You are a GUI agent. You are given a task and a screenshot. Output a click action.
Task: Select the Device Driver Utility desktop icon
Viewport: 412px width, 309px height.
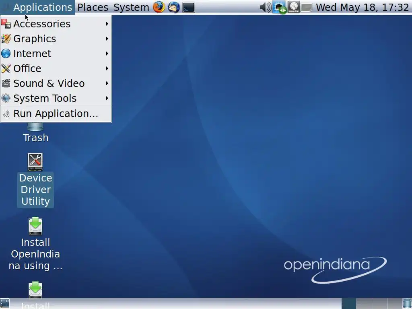tap(35, 180)
